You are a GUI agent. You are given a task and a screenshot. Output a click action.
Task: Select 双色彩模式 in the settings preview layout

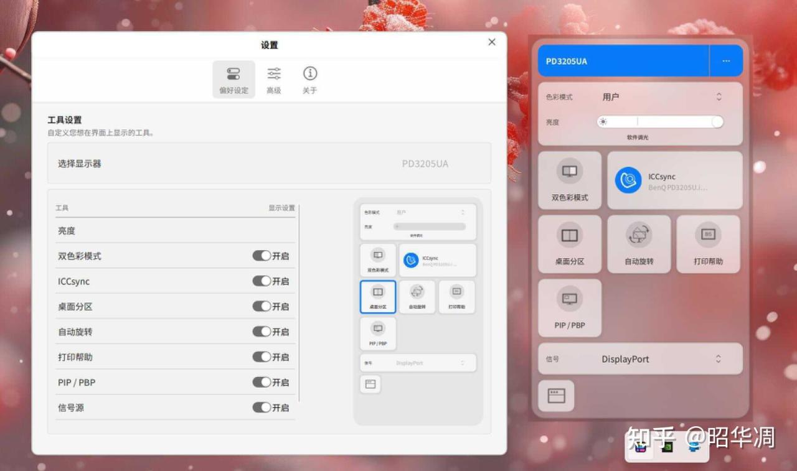378,259
